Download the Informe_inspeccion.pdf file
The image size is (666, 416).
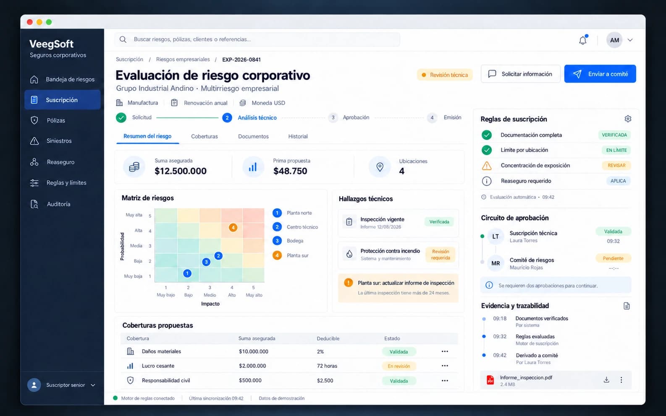606,380
